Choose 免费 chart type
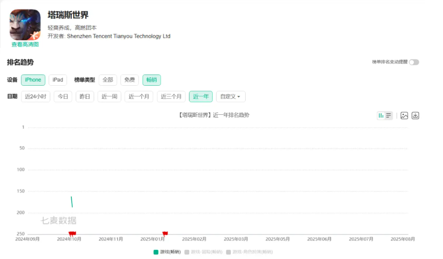The height and width of the screenshot is (259, 443). pos(130,80)
